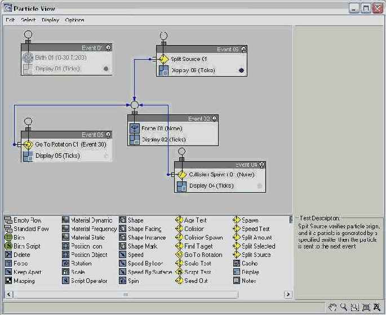386x315 pixels.
Task: Select Split Selected depot entry
Action: [x=254, y=246]
